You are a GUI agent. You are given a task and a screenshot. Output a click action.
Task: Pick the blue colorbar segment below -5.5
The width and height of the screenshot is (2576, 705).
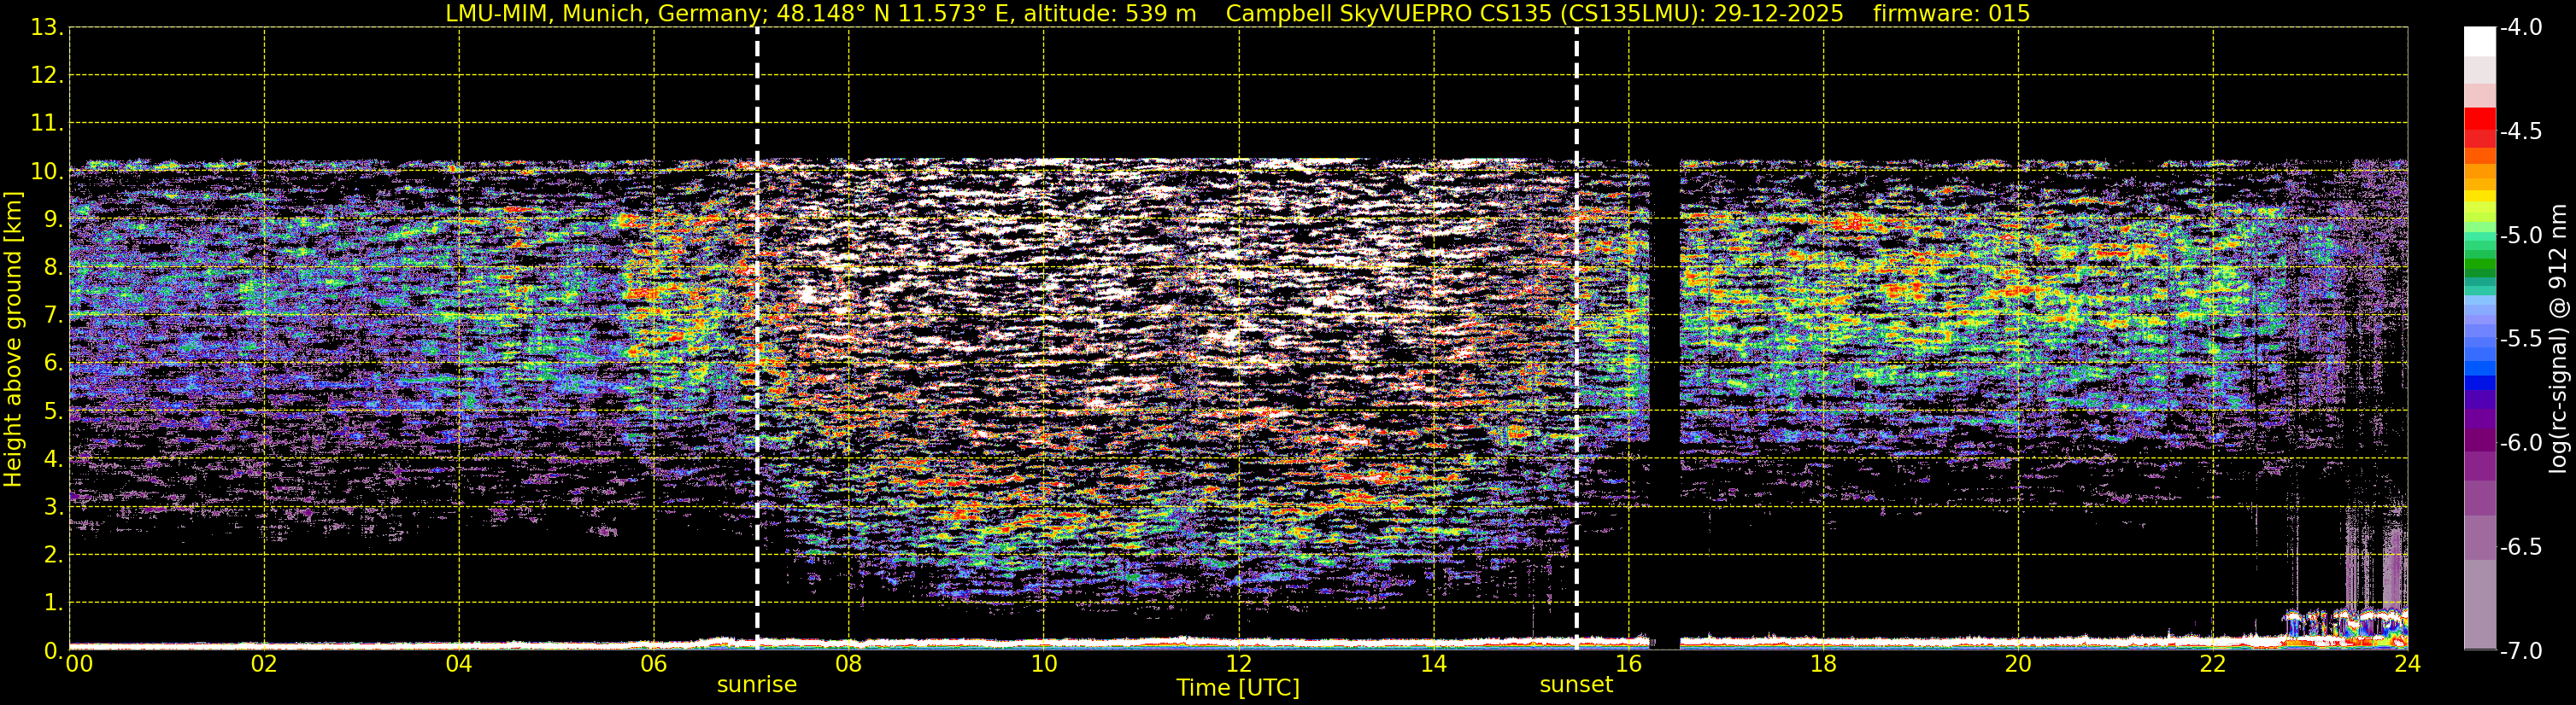2480,382
